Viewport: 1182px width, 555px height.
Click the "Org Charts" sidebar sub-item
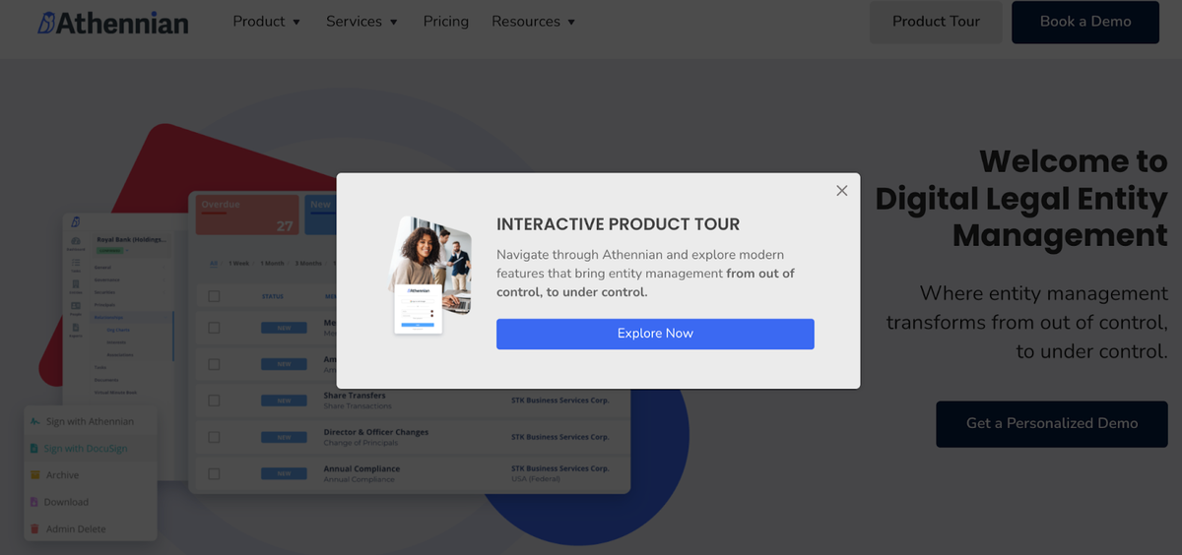tap(118, 330)
